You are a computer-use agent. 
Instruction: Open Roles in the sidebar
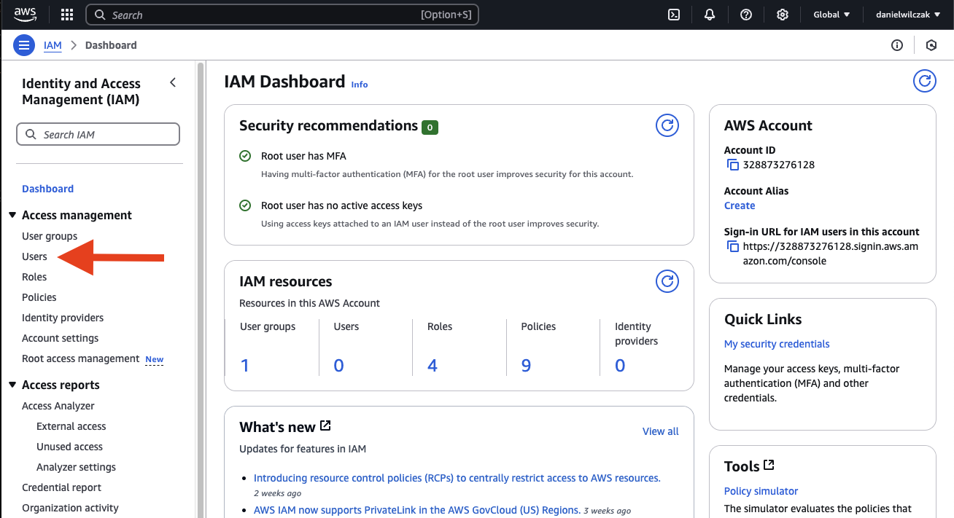point(34,277)
